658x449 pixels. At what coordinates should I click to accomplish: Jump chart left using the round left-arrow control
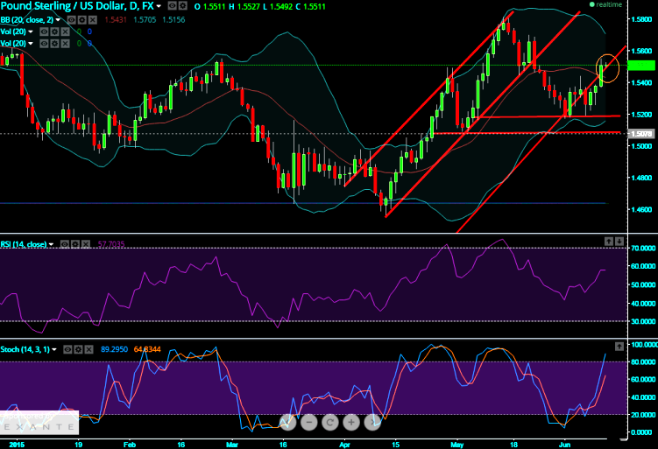[x=288, y=422]
